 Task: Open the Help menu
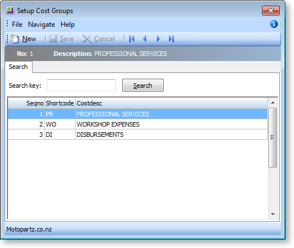pyautogui.click(x=67, y=25)
